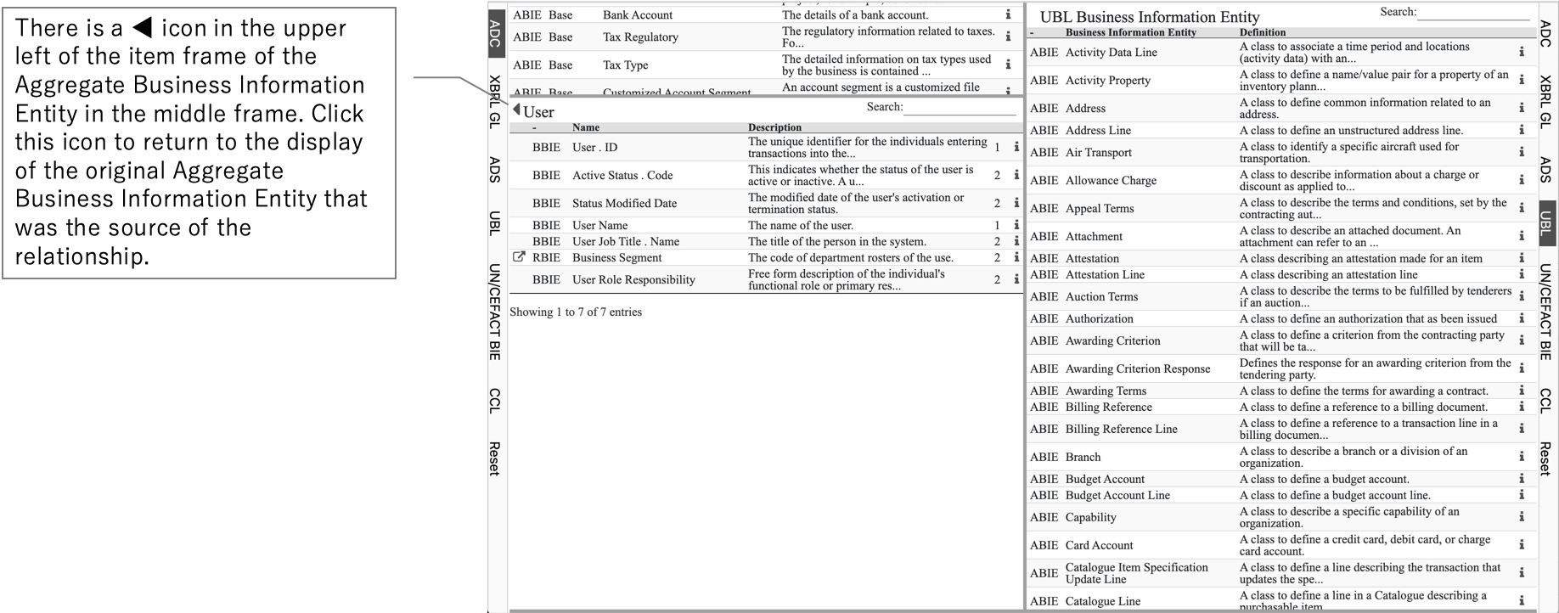The image size is (1559, 613).
Task: Click info icon on Branch row
Action: pos(1522,457)
